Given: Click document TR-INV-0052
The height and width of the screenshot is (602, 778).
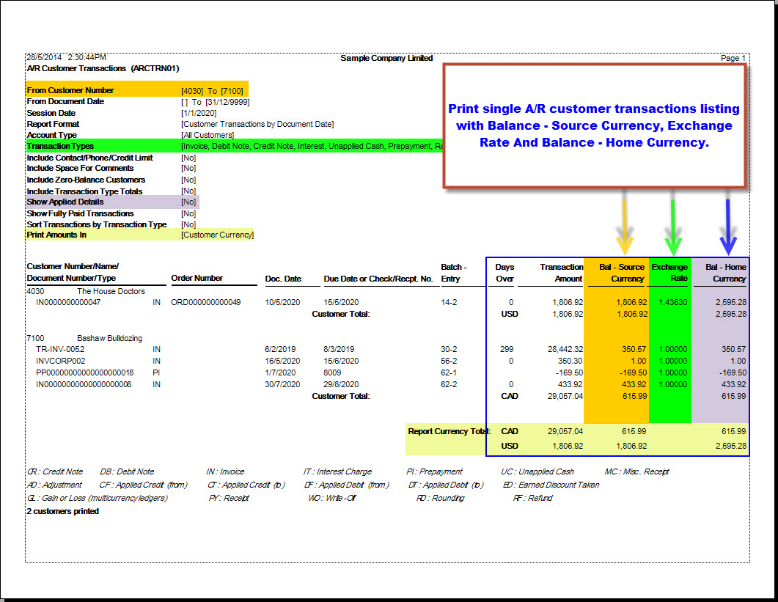Looking at the screenshot, I should (x=60, y=349).
